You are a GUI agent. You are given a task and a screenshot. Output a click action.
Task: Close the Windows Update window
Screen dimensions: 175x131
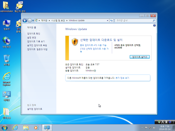153,16
